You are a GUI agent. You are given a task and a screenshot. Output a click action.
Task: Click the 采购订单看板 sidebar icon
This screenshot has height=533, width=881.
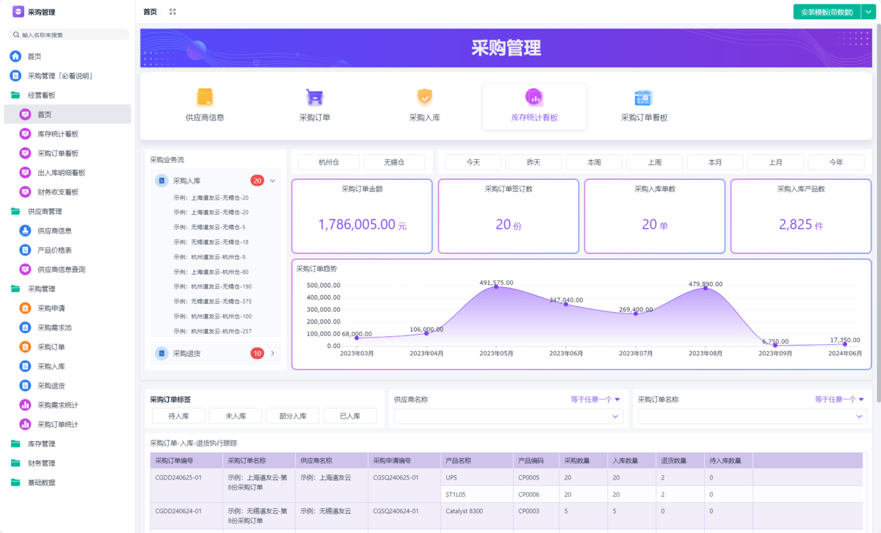pyautogui.click(x=25, y=153)
